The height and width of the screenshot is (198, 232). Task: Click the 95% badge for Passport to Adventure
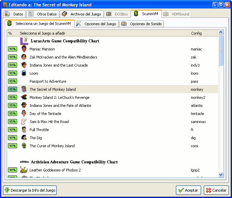[12, 81]
